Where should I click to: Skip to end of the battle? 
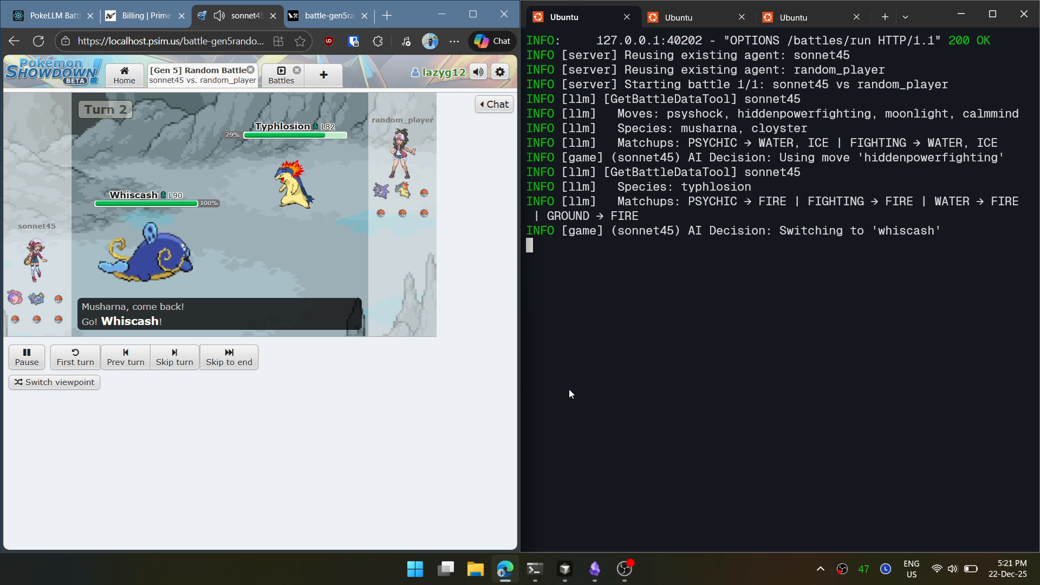(229, 357)
